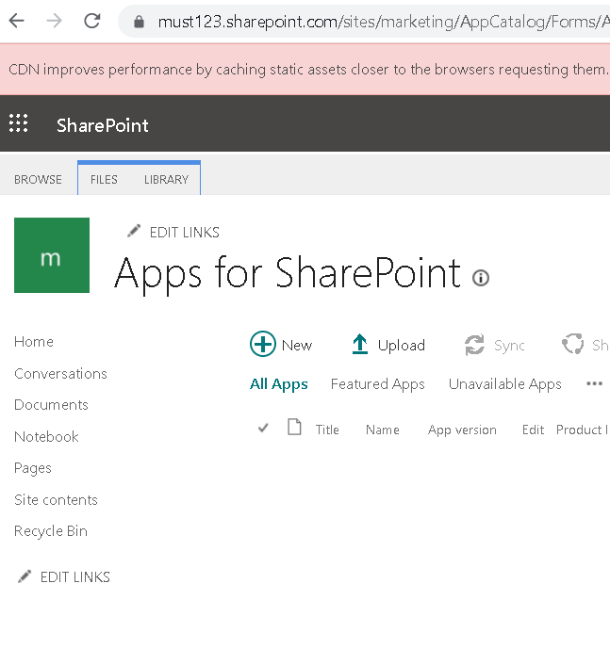Go back with the browser back arrow

pos(17,21)
